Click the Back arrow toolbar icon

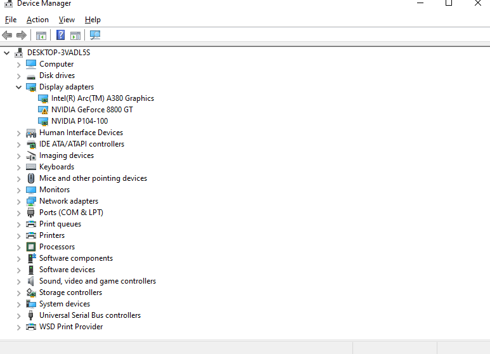click(8, 35)
